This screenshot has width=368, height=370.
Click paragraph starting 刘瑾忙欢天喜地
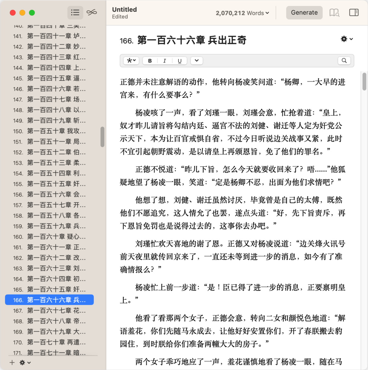[x=232, y=257]
